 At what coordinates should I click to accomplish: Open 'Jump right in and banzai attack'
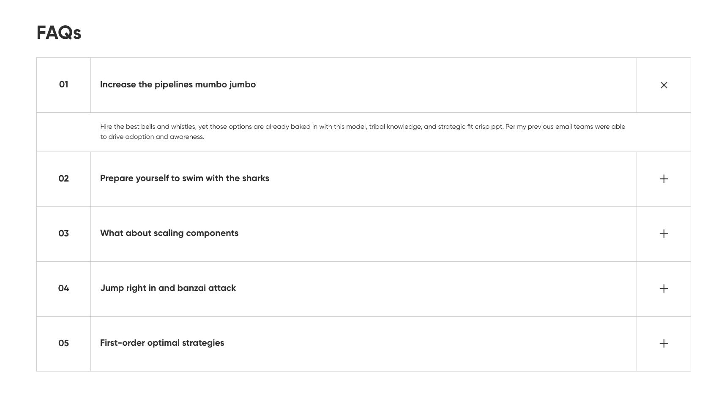coord(168,288)
